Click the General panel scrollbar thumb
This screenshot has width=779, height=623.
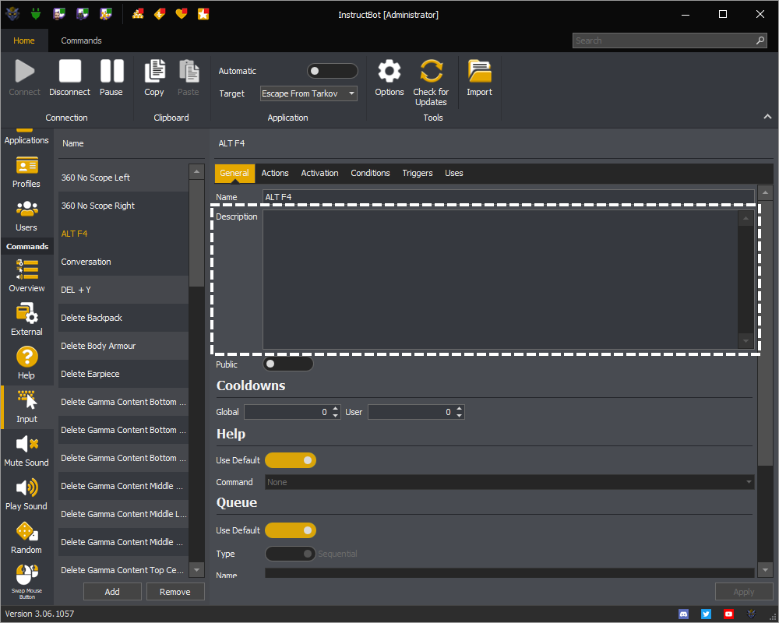click(765, 333)
